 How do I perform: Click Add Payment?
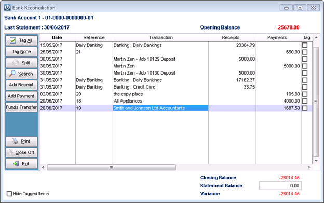21,96
